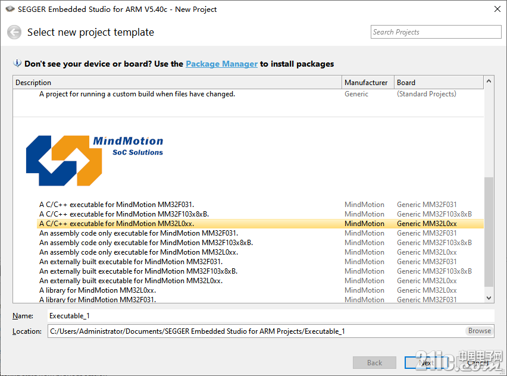Click the MindMotion SoC Solutions logo
This screenshot has width=507, height=376.
[95, 161]
